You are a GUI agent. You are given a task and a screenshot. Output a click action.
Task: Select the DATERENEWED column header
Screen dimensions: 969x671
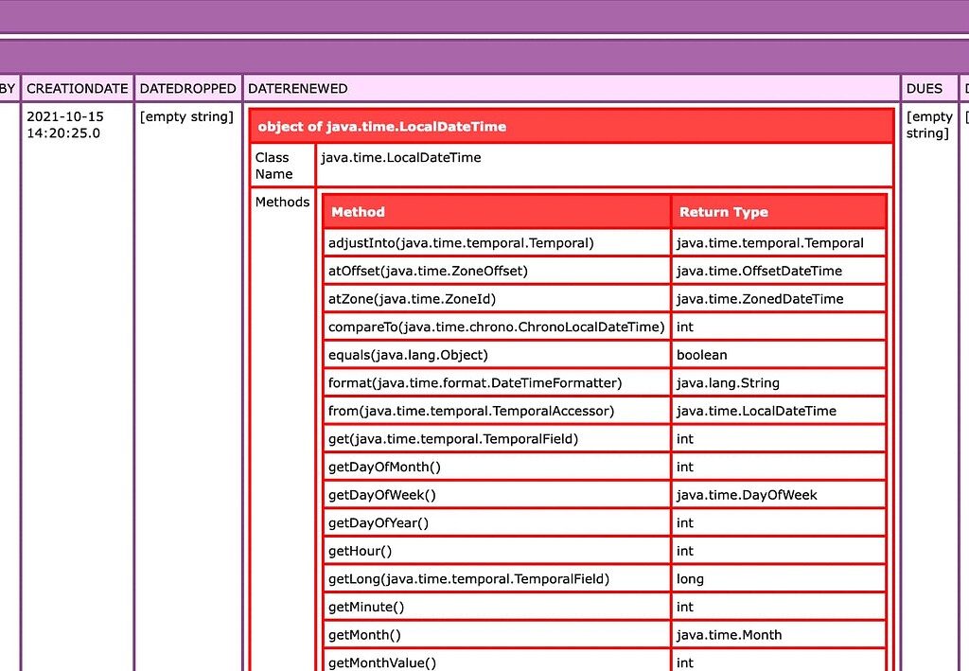tap(298, 88)
